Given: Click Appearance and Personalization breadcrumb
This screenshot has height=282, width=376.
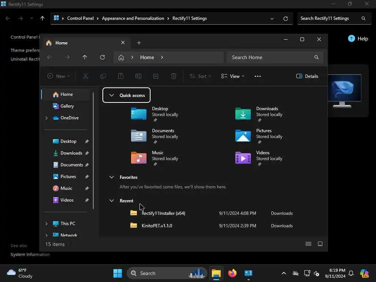Looking at the screenshot, I should pyautogui.click(x=133, y=18).
